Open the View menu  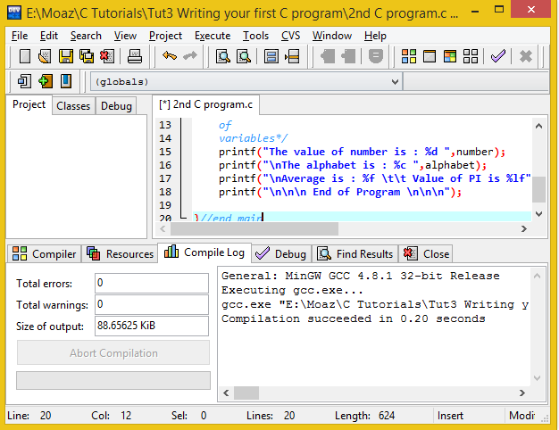125,36
